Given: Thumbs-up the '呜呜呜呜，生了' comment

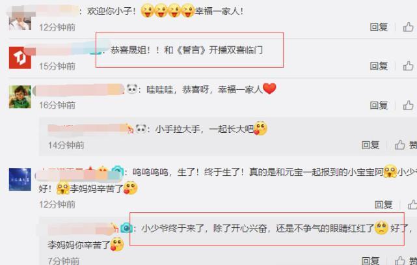Looking at the screenshot, I should pos(412,204).
